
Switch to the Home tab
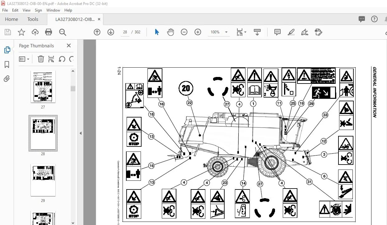(12, 19)
